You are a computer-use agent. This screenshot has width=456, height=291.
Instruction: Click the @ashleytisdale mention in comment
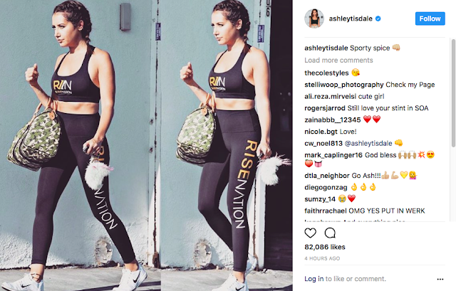pos(368,143)
